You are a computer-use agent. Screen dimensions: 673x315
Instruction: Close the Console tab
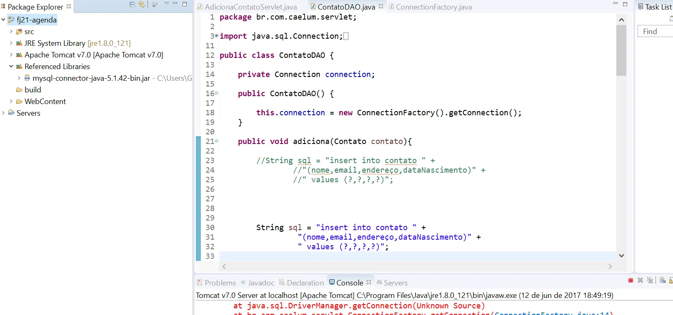point(369,282)
